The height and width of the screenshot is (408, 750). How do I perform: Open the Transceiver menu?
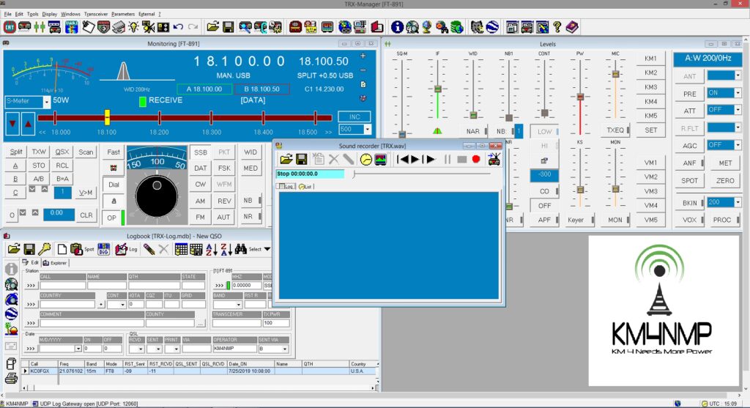(95, 14)
